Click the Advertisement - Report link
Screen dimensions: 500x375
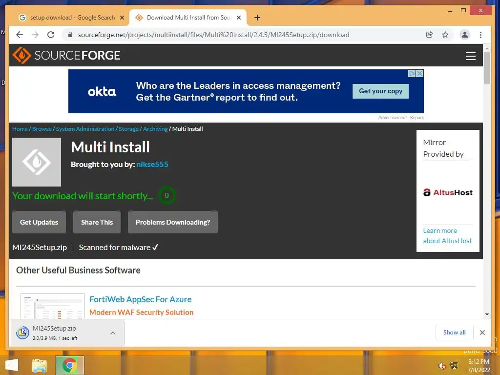(x=401, y=118)
